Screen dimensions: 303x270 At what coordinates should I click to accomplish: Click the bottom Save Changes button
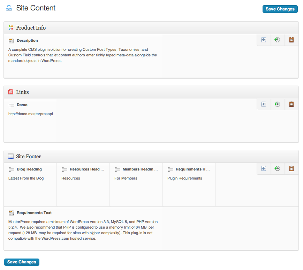tap(22, 262)
